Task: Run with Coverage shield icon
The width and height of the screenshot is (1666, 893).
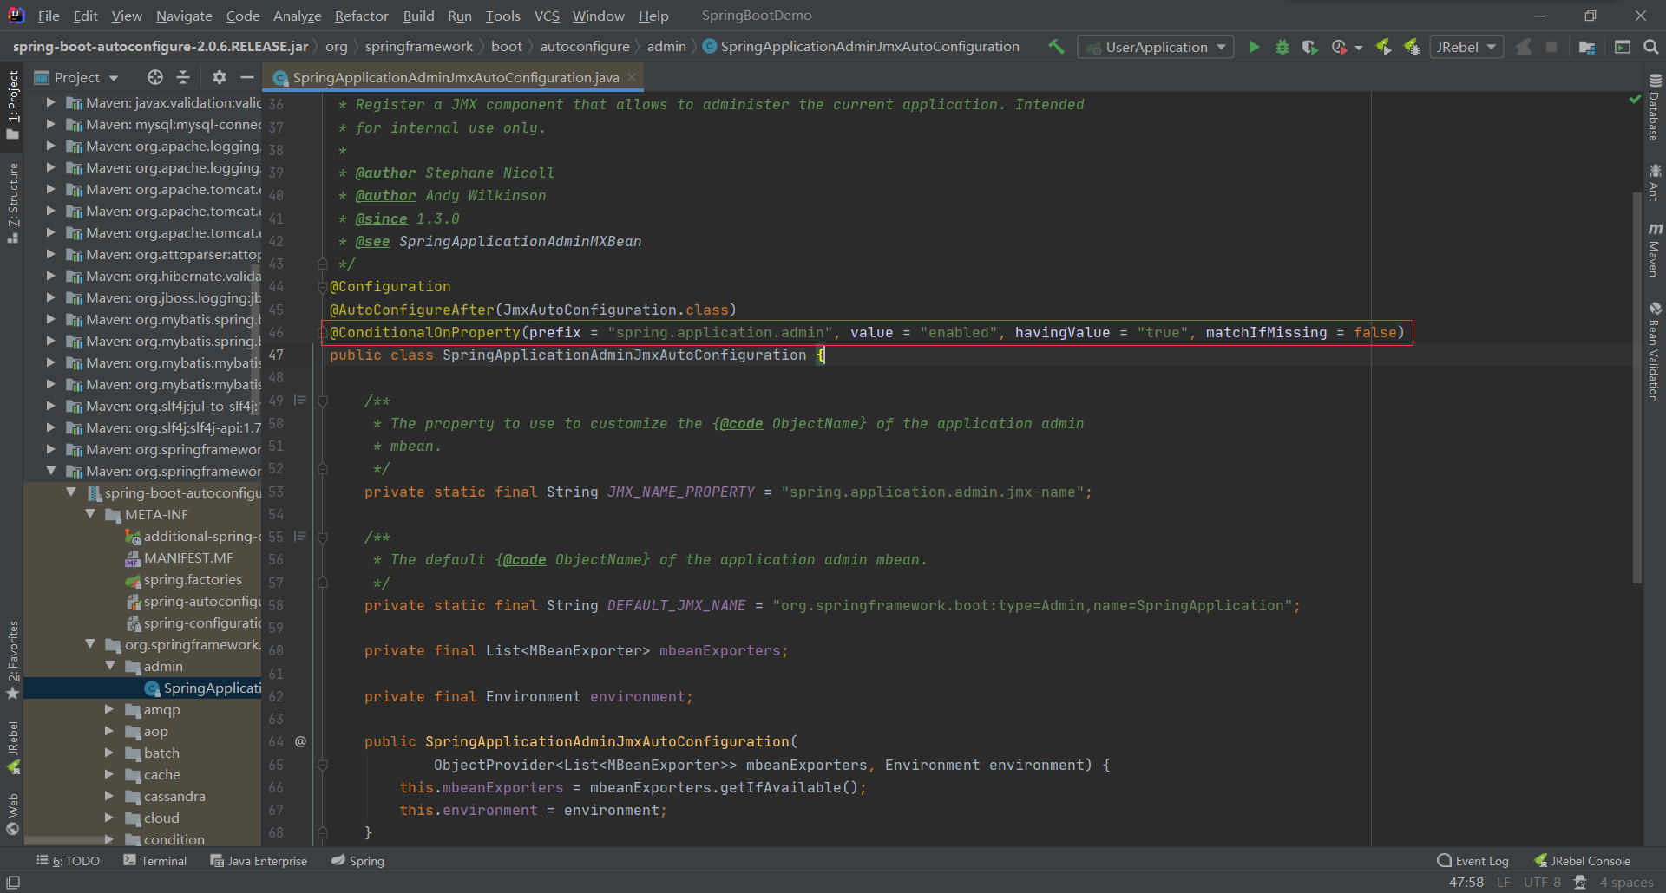Action: [x=1310, y=47]
